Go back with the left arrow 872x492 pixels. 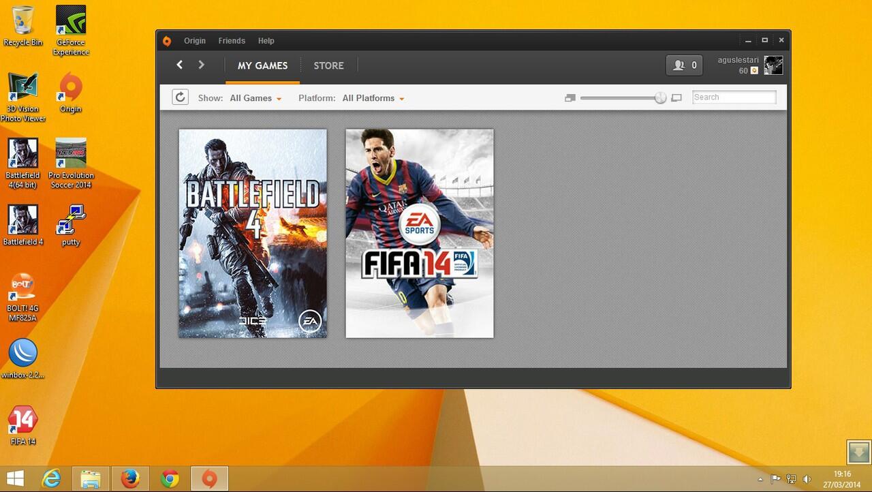click(180, 65)
